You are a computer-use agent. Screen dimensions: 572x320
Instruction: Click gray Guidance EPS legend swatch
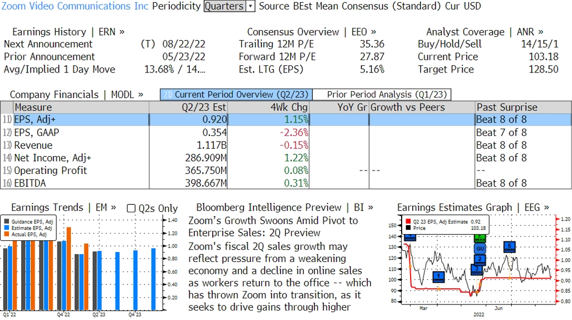(x=7, y=221)
